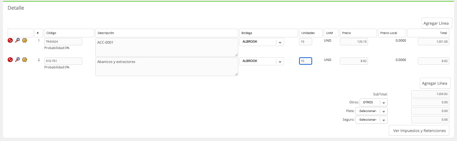Click the Descripción column header
The width and height of the screenshot is (457, 141).
tap(167, 33)
